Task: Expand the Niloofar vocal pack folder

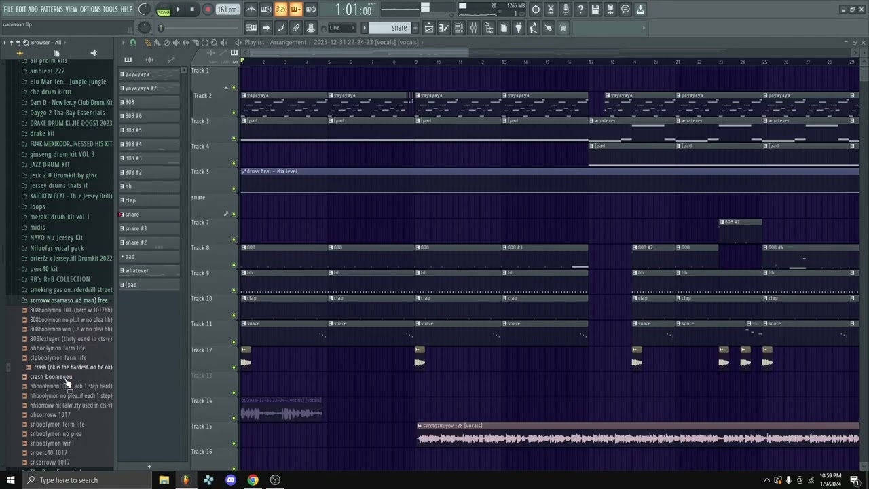Action: 56,248
